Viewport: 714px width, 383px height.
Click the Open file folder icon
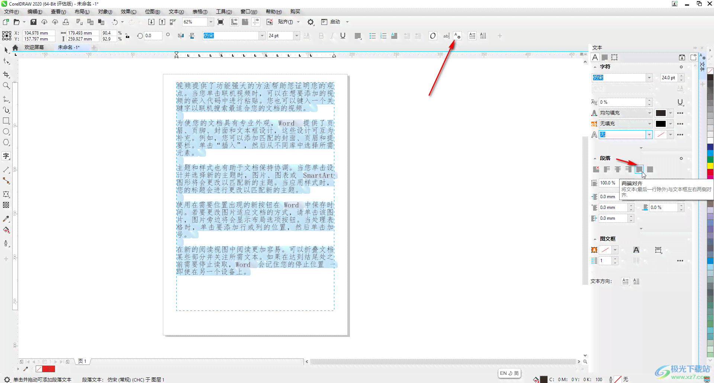(17, 22)
